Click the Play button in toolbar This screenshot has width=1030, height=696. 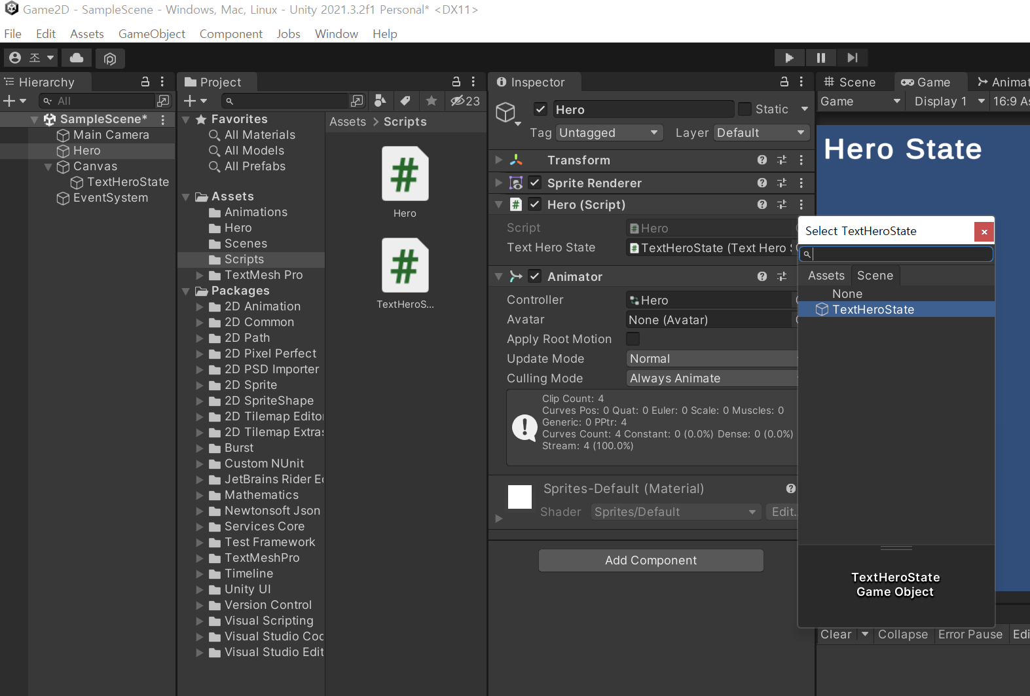click(x=790, y=58)
